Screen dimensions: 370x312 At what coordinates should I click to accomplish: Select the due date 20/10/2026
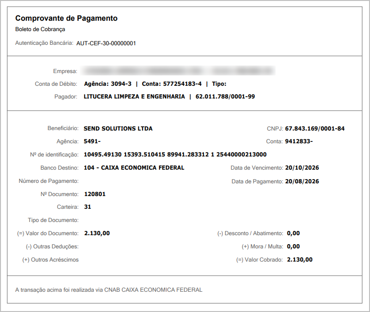(x=302, y=168)
